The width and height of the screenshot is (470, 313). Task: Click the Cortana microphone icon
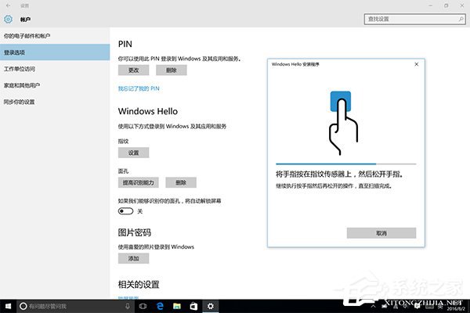(x=128, y=306)
